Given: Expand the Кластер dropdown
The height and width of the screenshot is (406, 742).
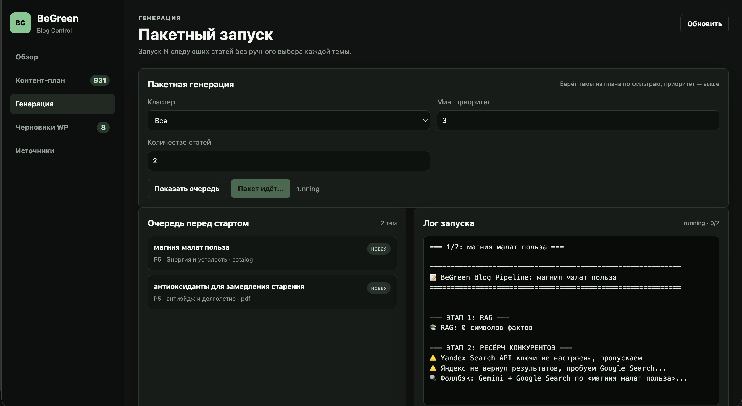Looking at the screenshot, I should 289,120.
